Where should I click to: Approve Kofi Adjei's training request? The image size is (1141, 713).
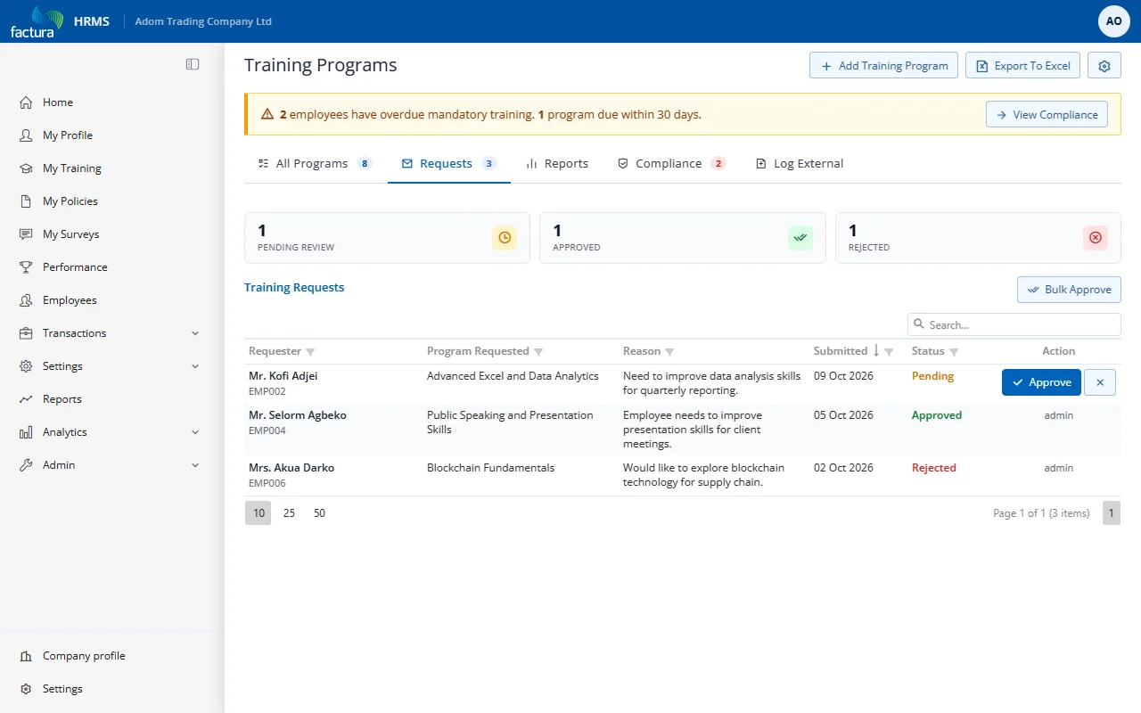click(1041, 382)
